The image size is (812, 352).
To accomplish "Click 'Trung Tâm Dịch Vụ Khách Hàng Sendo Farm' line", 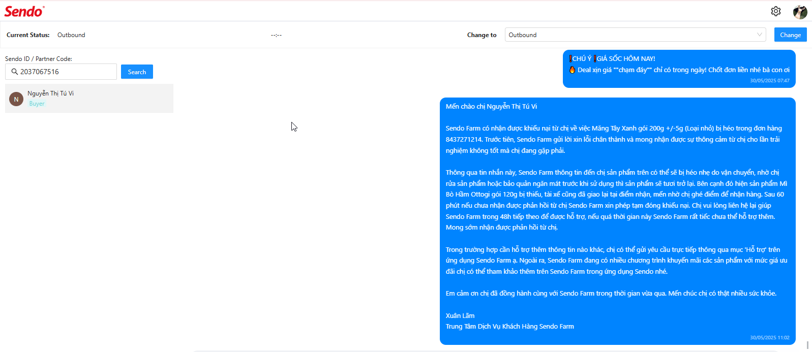I will click(509, 327).
